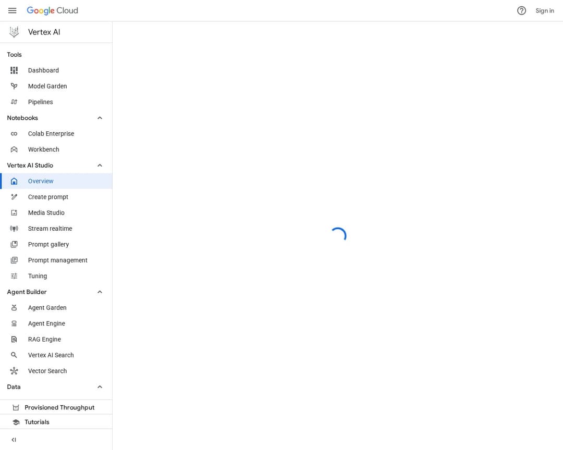Click the Agent Builder section heading
This screenshot has height=450, width=563.
27,292
